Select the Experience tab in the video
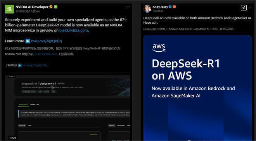 (x=23, y=104)
